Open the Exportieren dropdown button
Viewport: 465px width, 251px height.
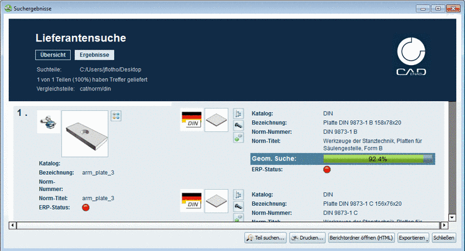(x=413, y=237)
